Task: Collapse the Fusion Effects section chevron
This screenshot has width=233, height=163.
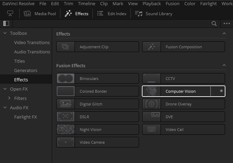Action: click(x=224, y=65)
